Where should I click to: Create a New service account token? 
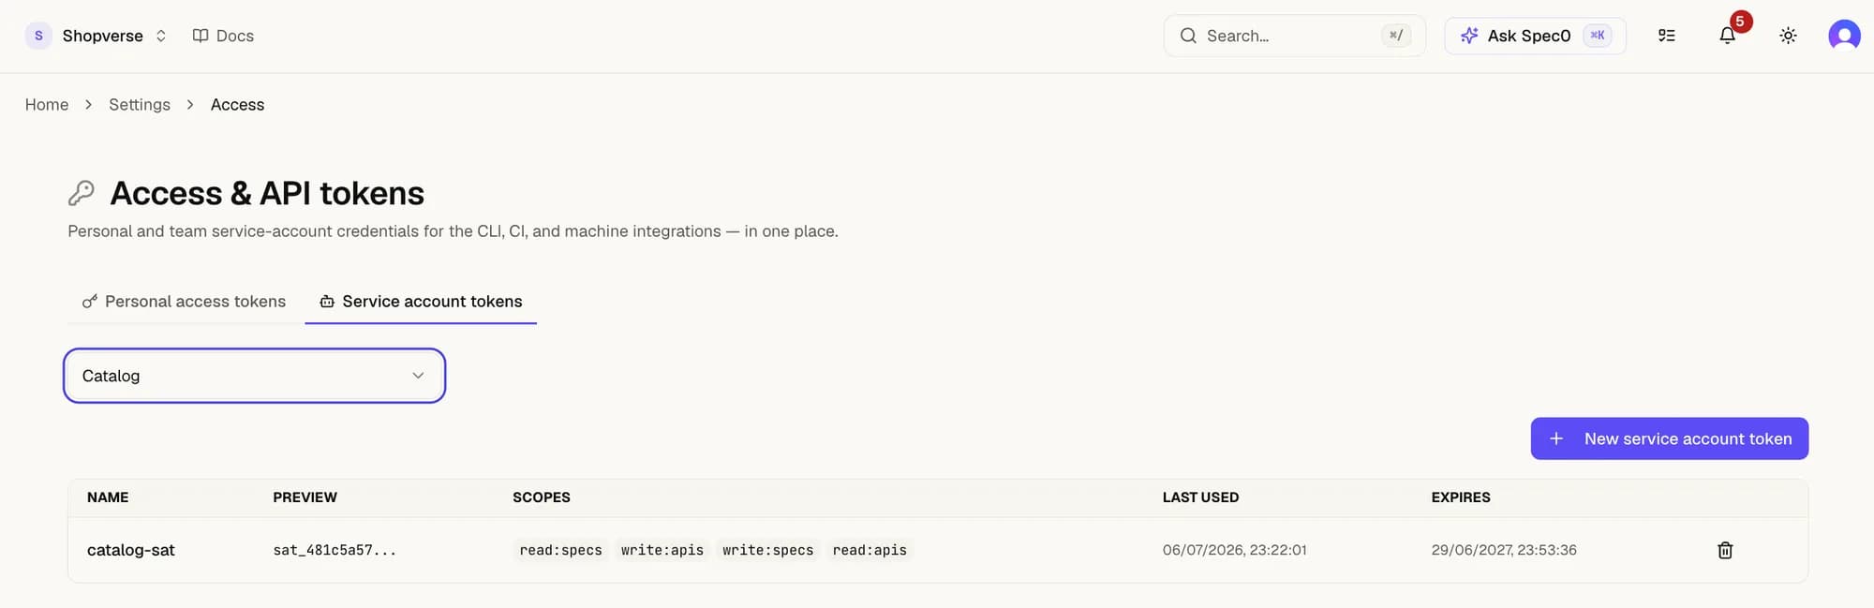pyautogui.click(x=1669, y=438)
